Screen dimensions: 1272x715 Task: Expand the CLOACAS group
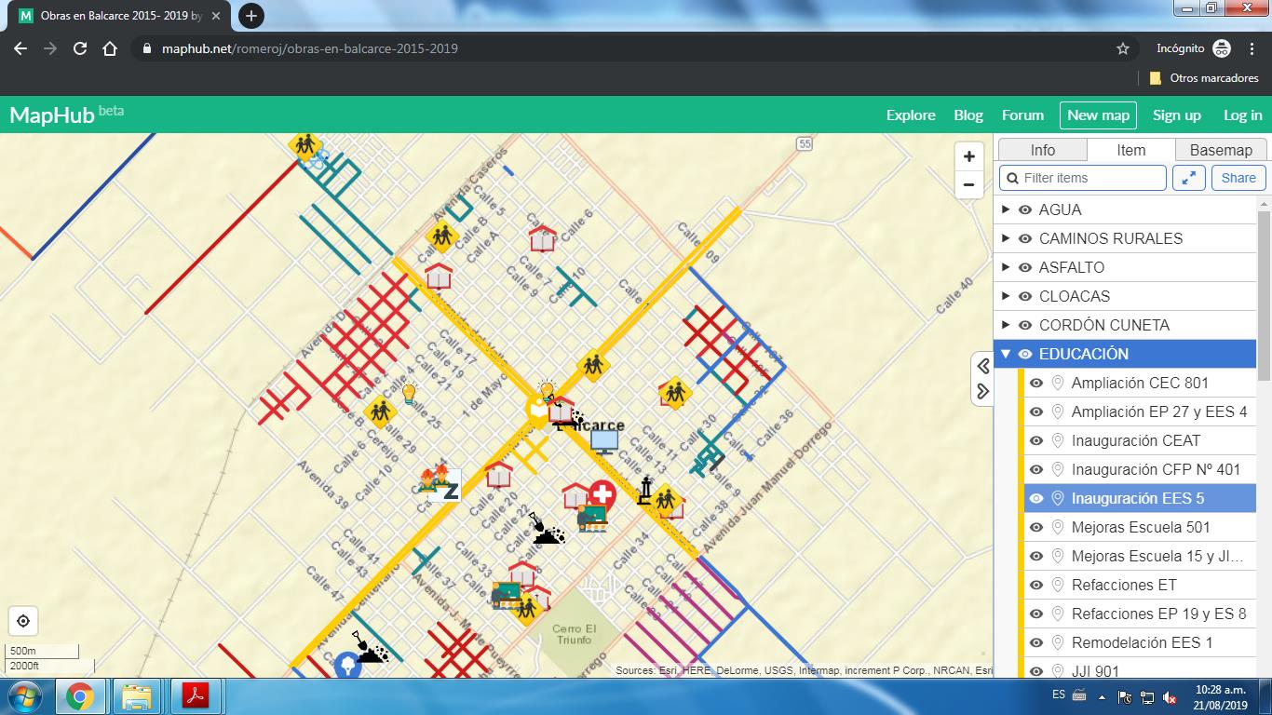pyautogui.click(x=1006, y=296)
